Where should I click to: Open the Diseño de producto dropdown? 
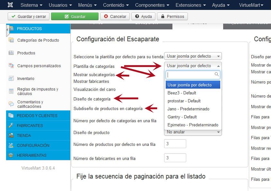193,132
